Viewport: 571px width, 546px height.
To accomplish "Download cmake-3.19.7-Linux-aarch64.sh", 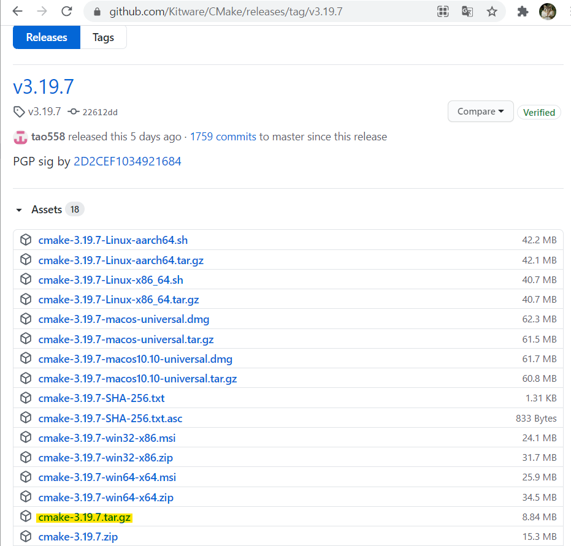I will (113, 240).
